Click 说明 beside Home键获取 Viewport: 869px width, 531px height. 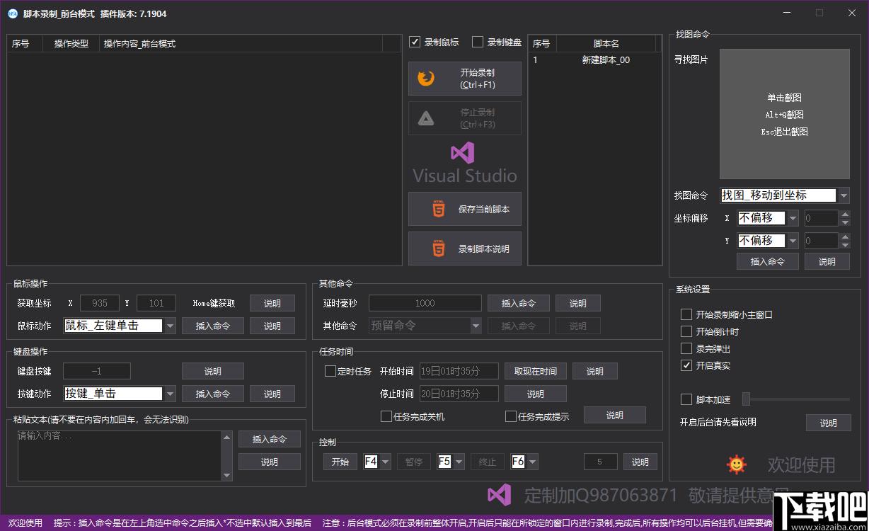point(272,303)
